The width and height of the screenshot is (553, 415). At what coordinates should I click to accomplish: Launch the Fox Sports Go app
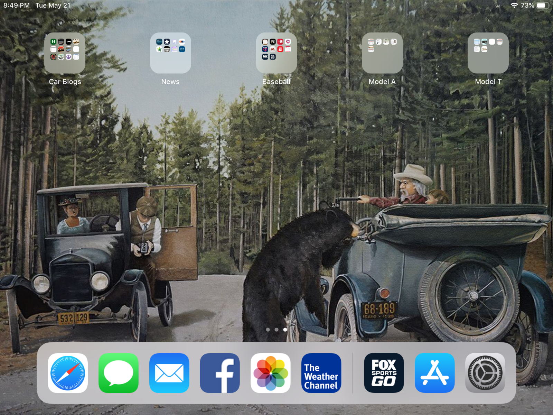point(384,373)
